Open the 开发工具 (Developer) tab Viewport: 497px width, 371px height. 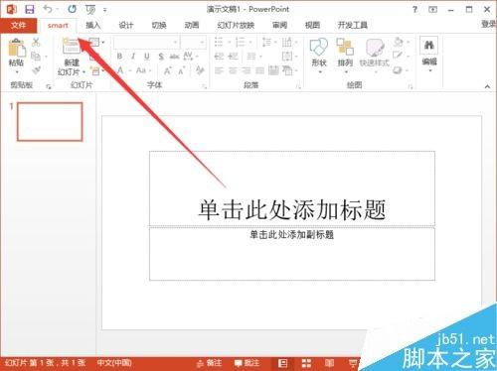pos(353,25)
